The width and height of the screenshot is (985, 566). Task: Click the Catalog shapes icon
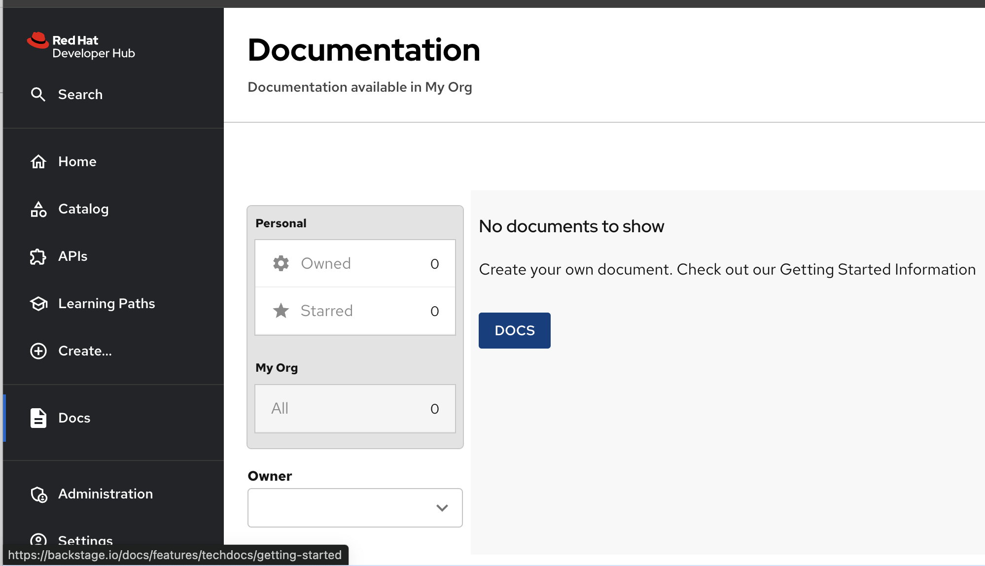[38, 209]
